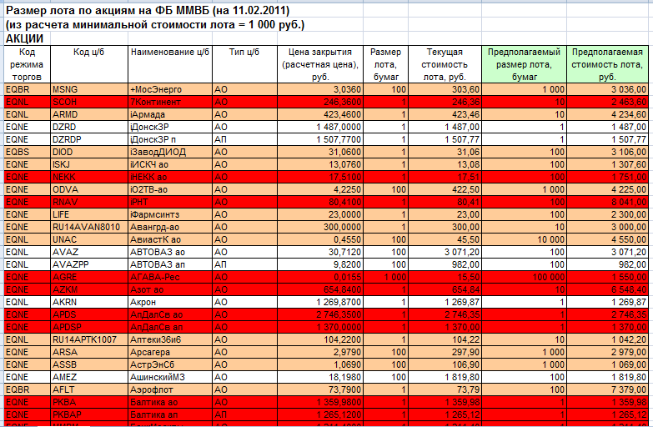Select the 'AVAZ' ticker cell

(89, 252)
